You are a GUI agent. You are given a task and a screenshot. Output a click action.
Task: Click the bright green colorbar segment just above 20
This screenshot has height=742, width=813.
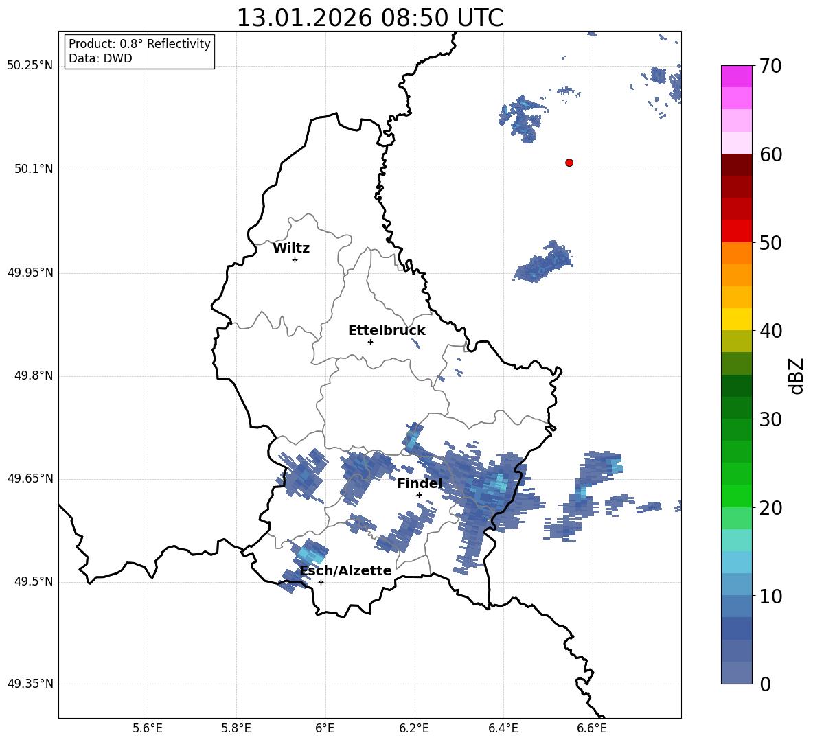tap(736, 496)
